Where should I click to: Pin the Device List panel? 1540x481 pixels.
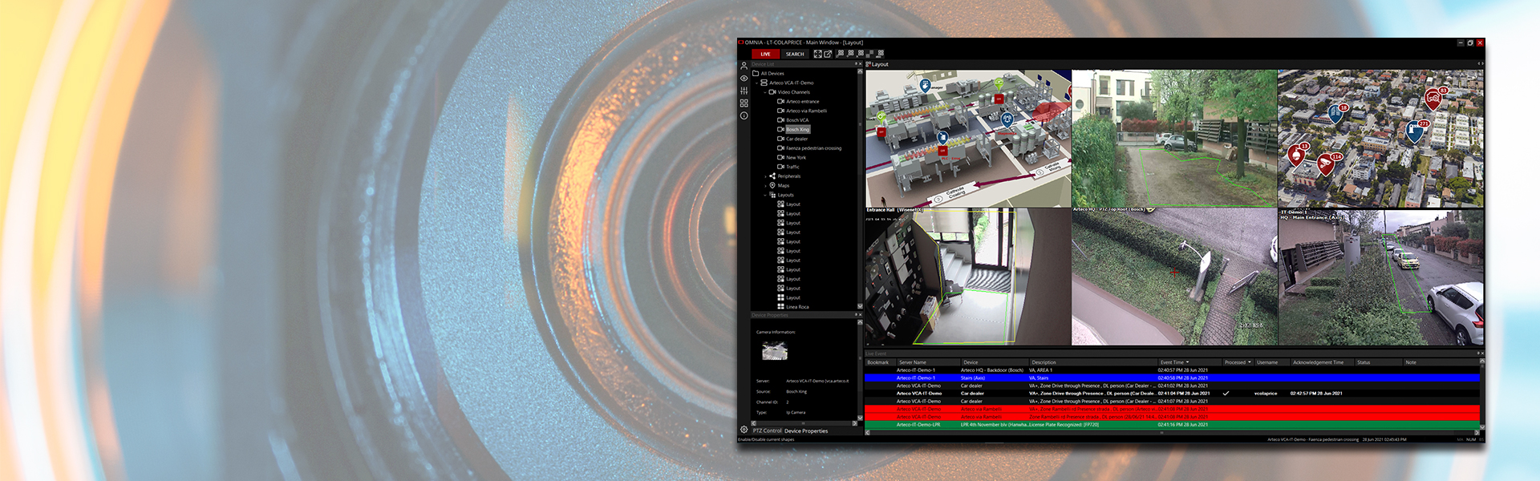tap(856, 64)
